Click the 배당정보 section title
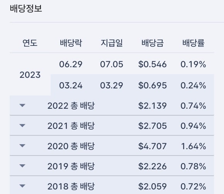Viewport: 224px width, 194px height. click(x=26, y=8)
